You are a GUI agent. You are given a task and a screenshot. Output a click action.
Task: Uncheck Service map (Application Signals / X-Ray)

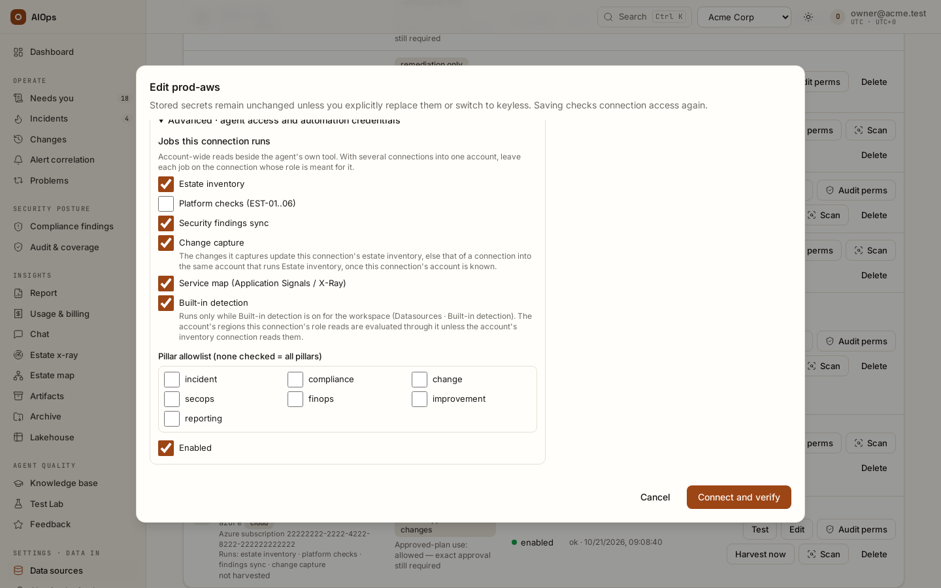coord(166,284)
